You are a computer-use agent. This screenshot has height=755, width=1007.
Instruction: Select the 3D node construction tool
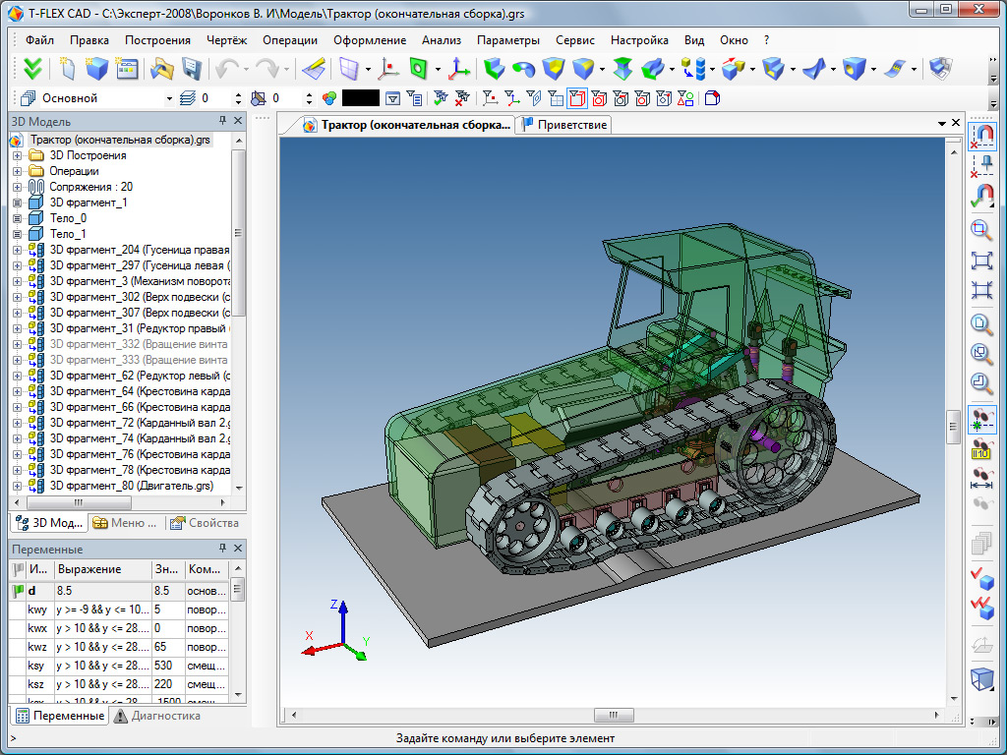[x=388, y=68]
